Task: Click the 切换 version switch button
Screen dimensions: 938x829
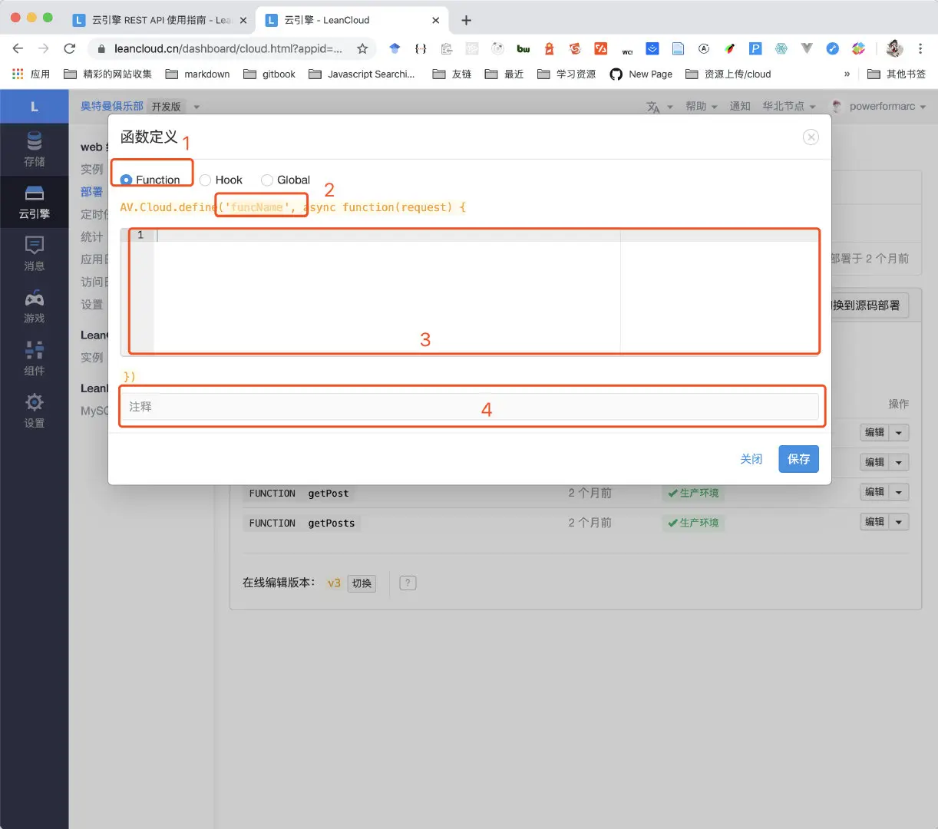Action: click(x=362, y=583)
